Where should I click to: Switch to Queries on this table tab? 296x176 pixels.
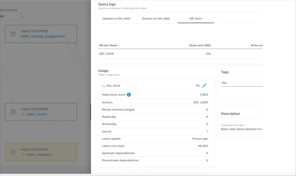(x=156, y=18)
